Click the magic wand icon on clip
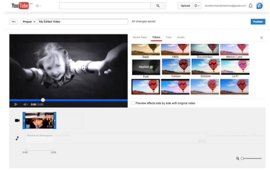This screenshot has height=170, width=270. coord(28,126)
